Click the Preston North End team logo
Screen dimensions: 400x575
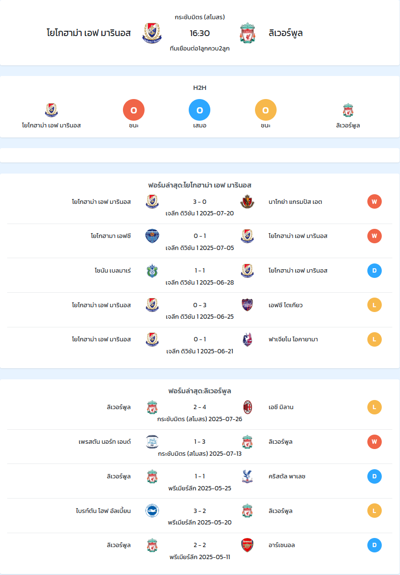click(x=152, y=441)
